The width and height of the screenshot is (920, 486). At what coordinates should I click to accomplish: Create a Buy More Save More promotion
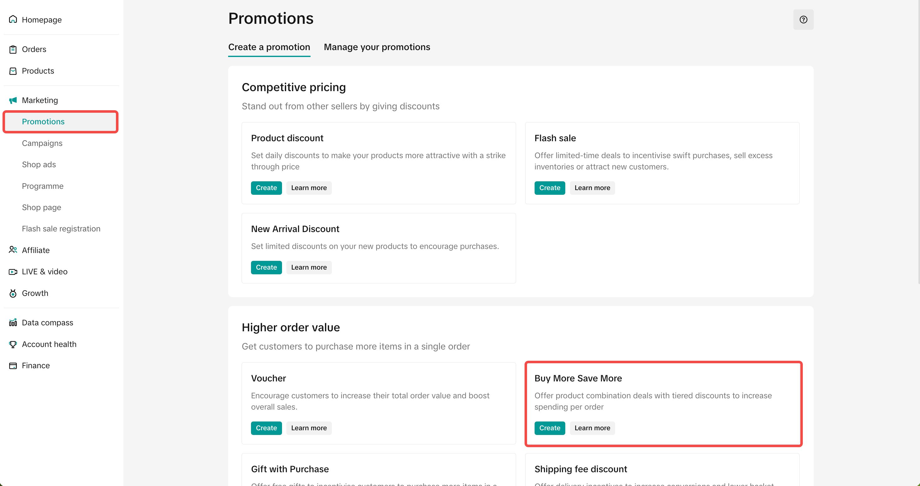click(549, 428)
